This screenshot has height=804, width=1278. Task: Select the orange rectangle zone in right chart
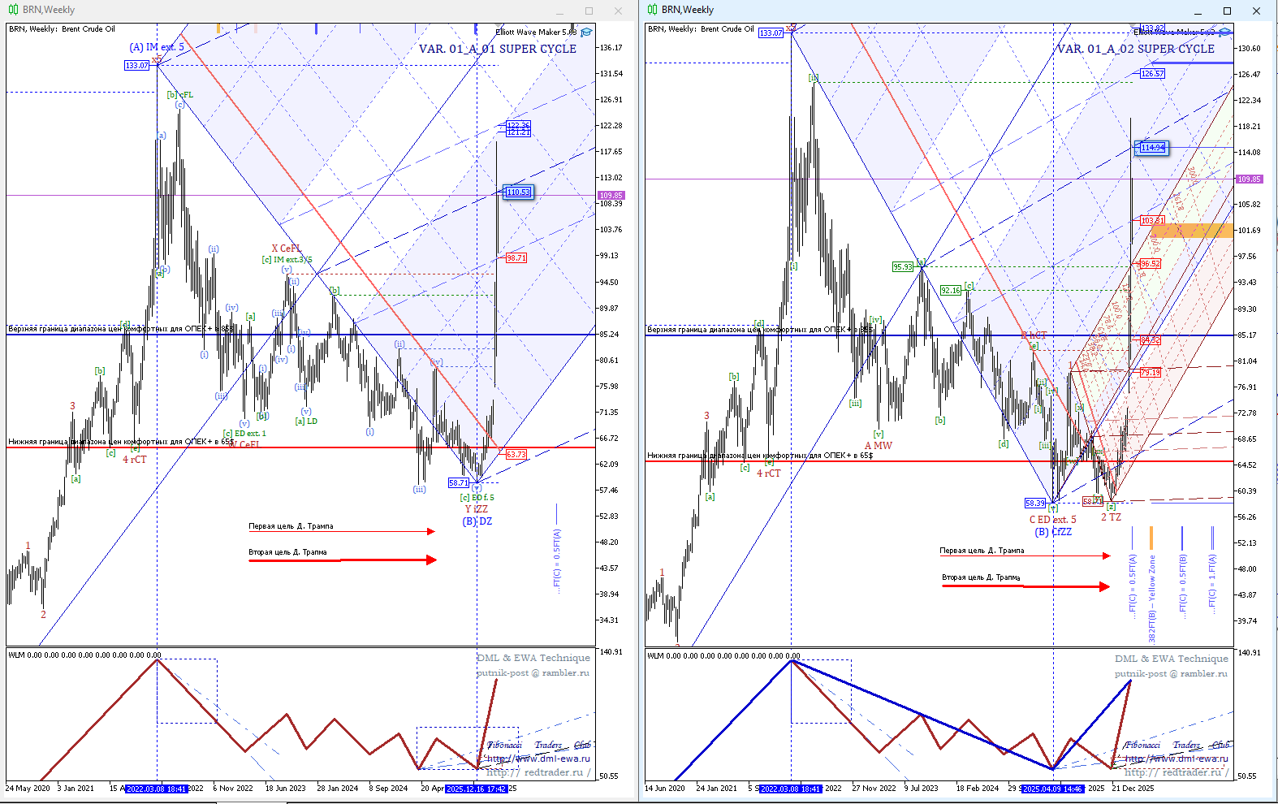[x=1191, y=231]
